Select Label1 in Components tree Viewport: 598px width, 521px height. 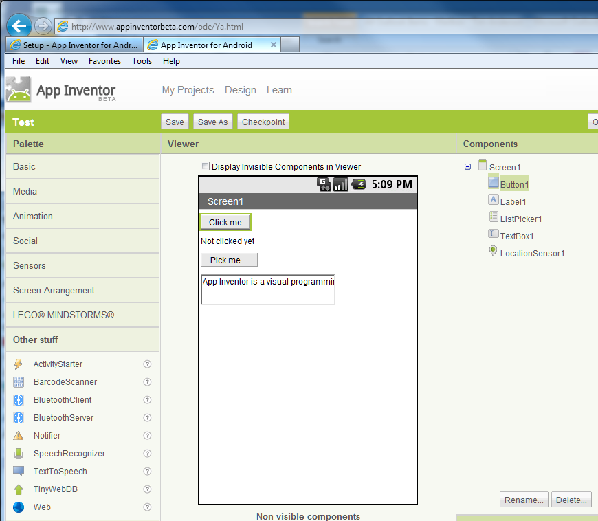point(513,201)
